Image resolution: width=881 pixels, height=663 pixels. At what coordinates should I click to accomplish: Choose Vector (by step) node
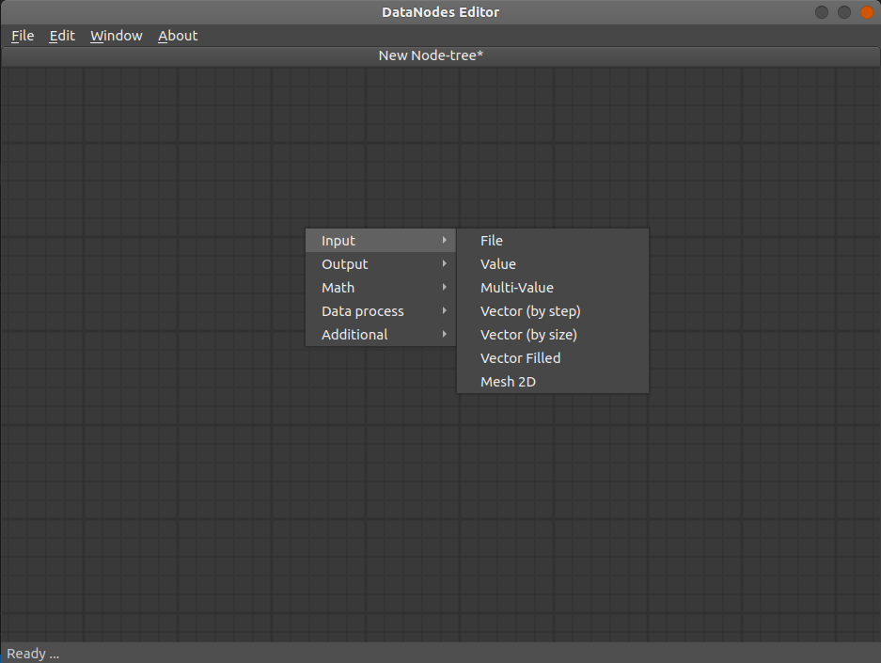(x=553, y=311)
